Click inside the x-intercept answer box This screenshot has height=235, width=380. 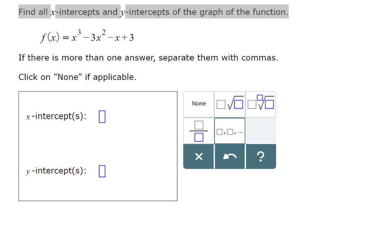click(102, 116)
